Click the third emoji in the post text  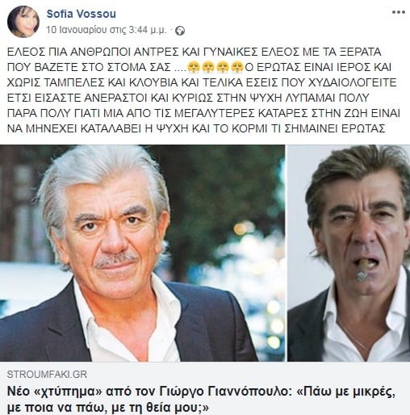[x=223, y=67]
